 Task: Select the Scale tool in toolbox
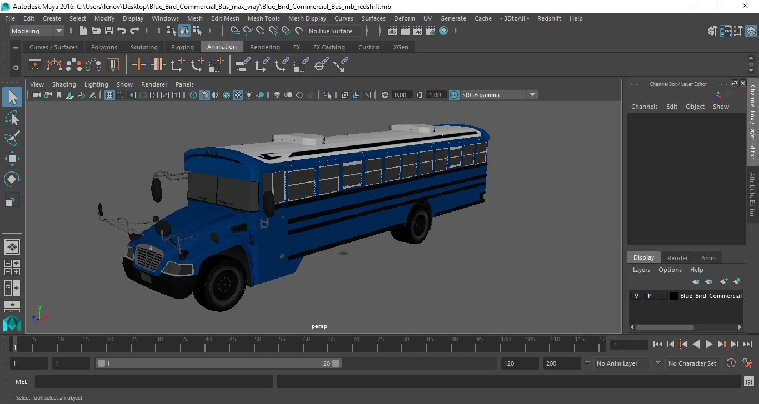12,200
